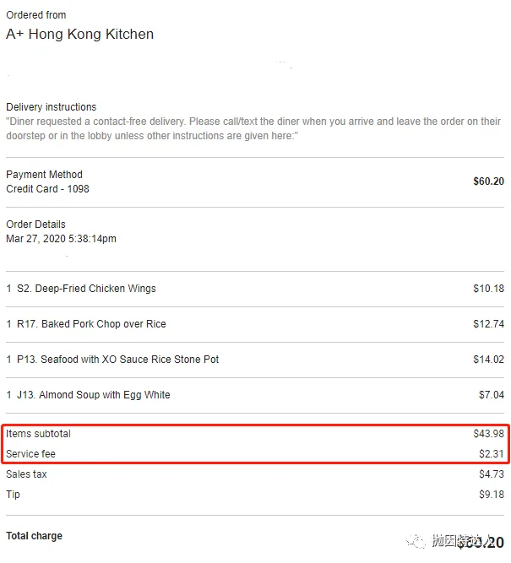
Task: Click the order date Mar 27, 2020
Action: [36, 239]
